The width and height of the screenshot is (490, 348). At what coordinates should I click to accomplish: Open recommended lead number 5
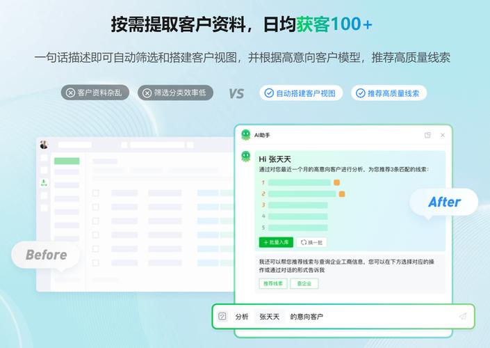297,228
